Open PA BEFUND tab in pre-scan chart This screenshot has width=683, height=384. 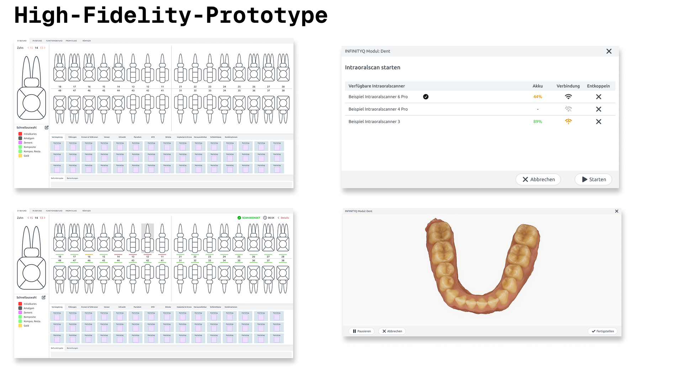pyautogui.click(x=37, y=41)
